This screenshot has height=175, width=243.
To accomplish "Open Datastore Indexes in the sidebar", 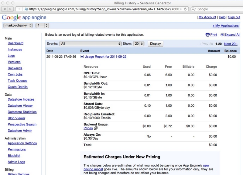I will click(21, 99).
